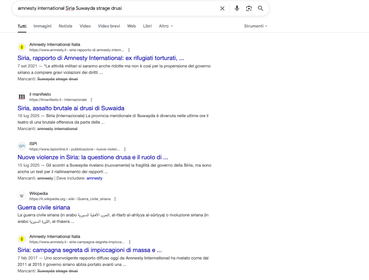Viewport: 369px width, 280px height.
Task: Open 'Siria, assalto brutale ai drusi di Suwaida'
Action: (71, 108)
